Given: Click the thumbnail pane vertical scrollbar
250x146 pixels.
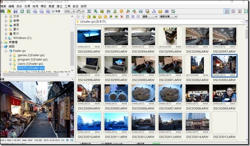Looking at the screenshot, I should coord(247,34).
